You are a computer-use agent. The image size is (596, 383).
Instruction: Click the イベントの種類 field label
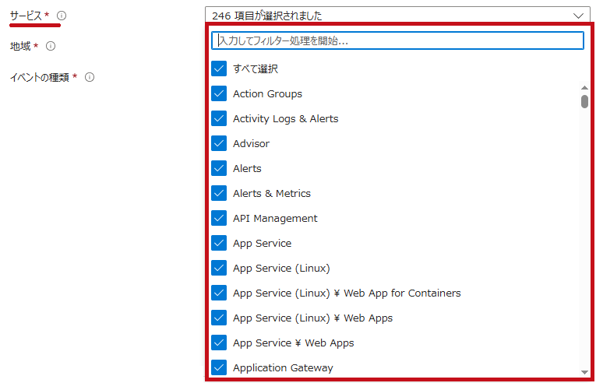40,77
